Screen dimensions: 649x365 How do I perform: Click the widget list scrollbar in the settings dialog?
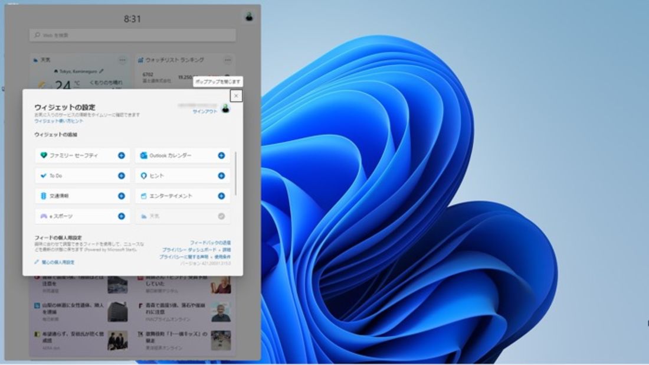pos(236,173)
